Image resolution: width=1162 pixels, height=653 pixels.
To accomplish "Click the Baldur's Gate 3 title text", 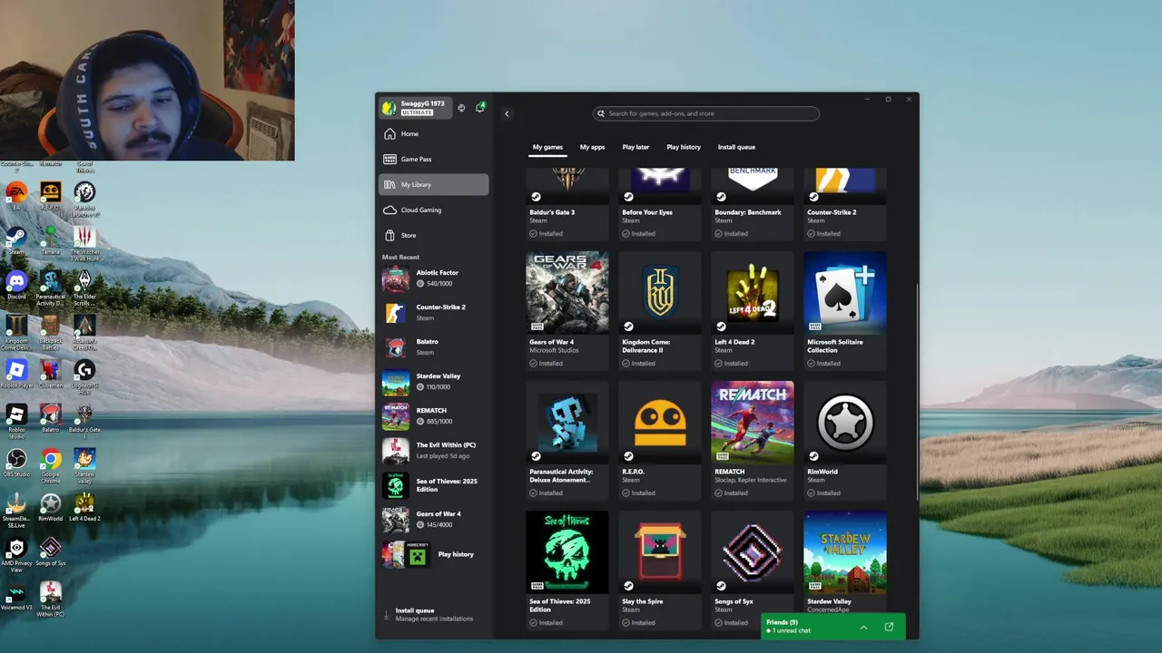I will point(552,212).
